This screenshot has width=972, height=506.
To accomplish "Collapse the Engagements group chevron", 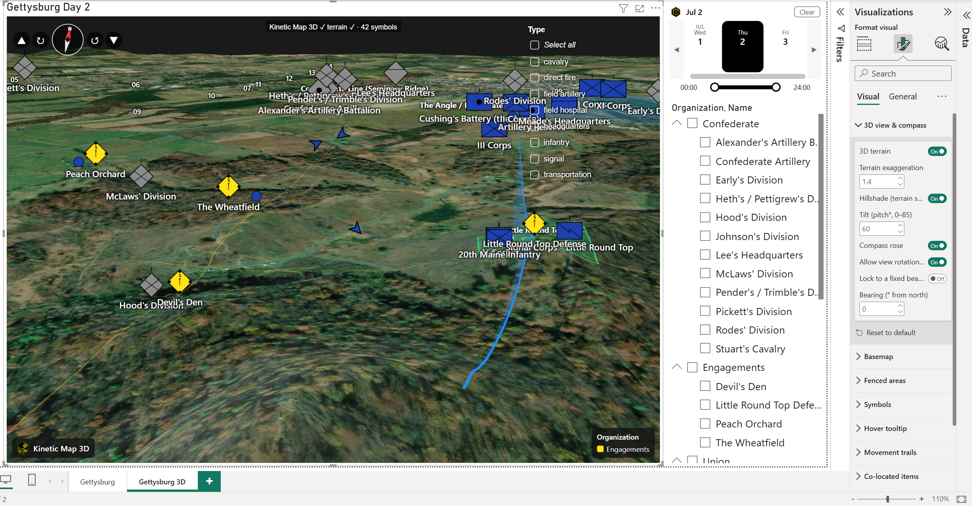I will point(677,367).
